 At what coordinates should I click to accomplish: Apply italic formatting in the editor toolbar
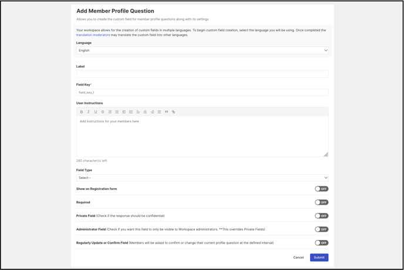88,112
